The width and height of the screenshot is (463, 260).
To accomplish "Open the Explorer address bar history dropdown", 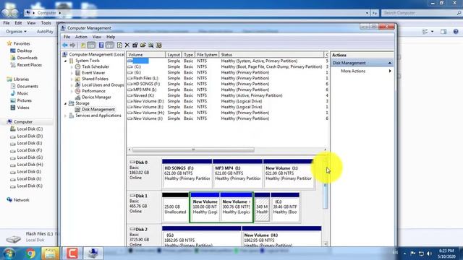I will tap(367, 13).
